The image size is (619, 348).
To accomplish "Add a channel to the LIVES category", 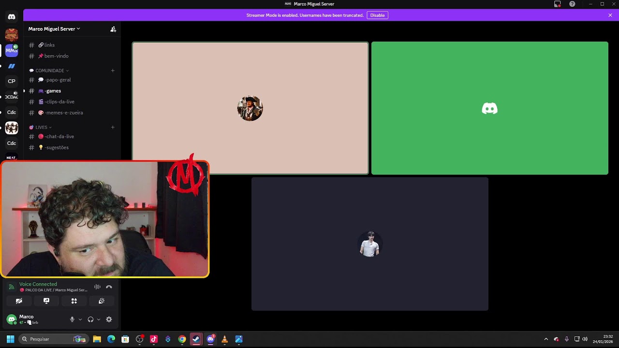I will [113, 128].
